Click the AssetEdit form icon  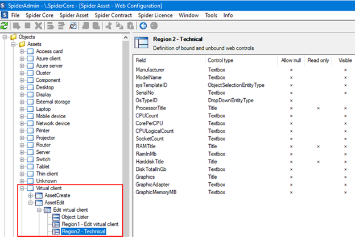pyautogui.click(x=39, y=203)
